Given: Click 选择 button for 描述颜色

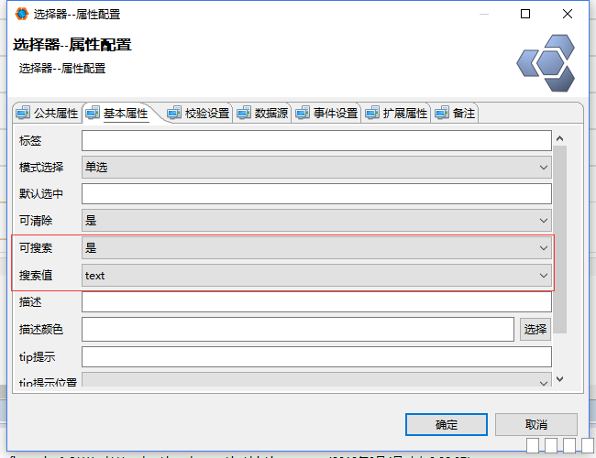Looking at the screenshot, I should click(535, 329).
